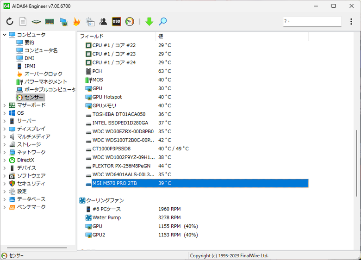Select the #6 PCケース fan row

(x=197, y=209)
